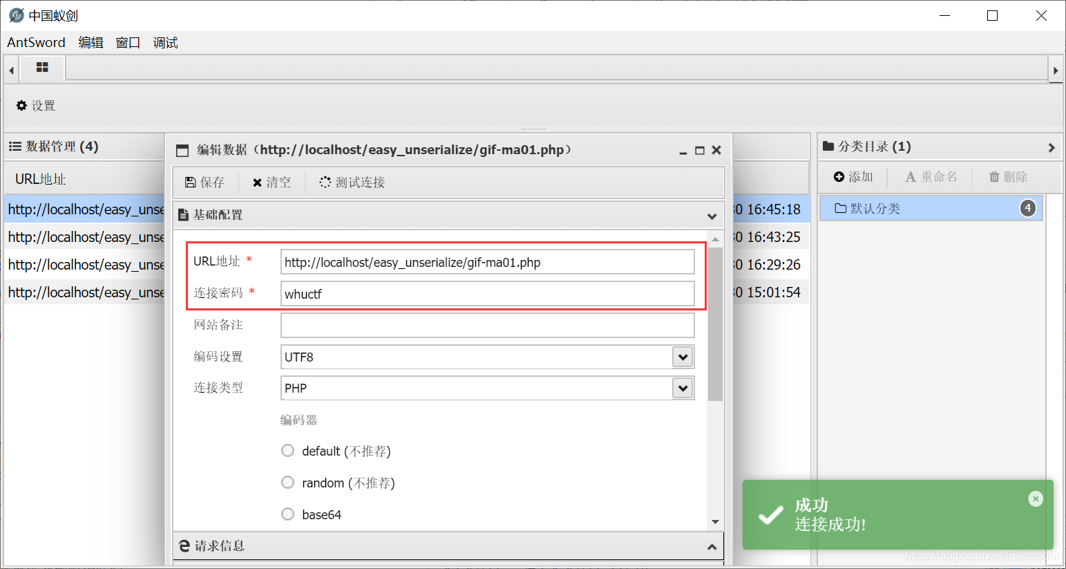This screenshot has width=1066, height=569.
Task: Click the 清空 clear button
Action: (272, 183)
